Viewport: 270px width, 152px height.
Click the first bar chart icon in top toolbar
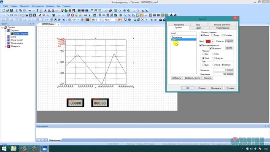point(143,11)
